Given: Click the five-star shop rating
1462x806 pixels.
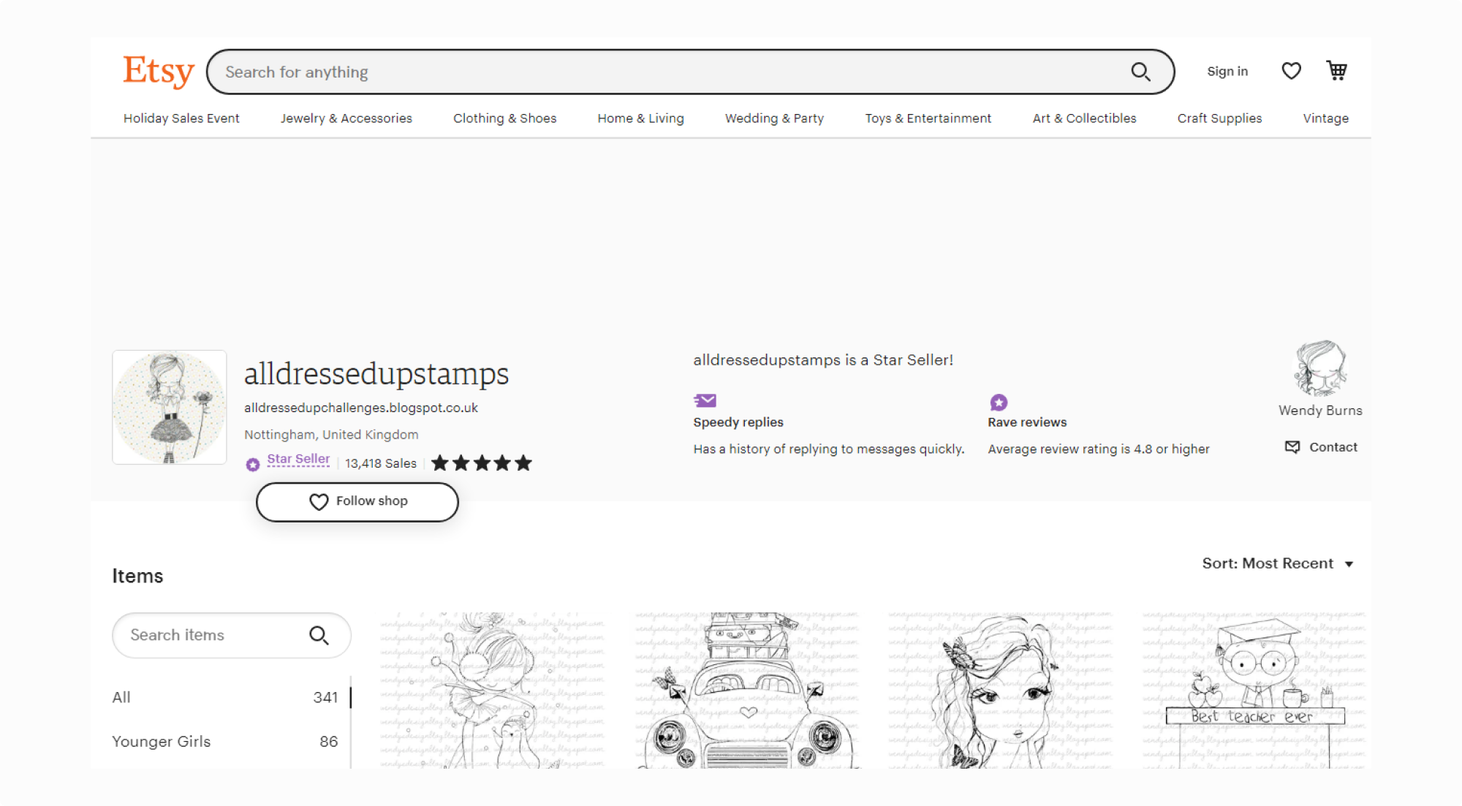Looking at the screenshot, I should [481, 463].
